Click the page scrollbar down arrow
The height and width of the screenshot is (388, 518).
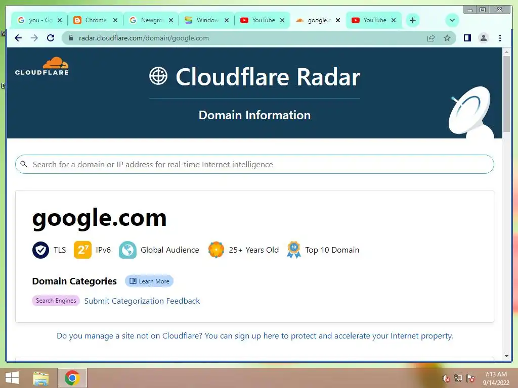click(x=506, y=356)
